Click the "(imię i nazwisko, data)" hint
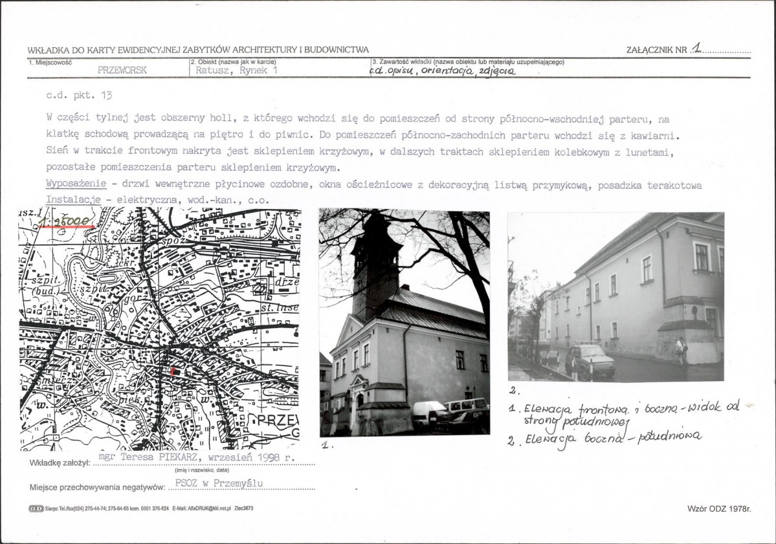 [201, 470]
